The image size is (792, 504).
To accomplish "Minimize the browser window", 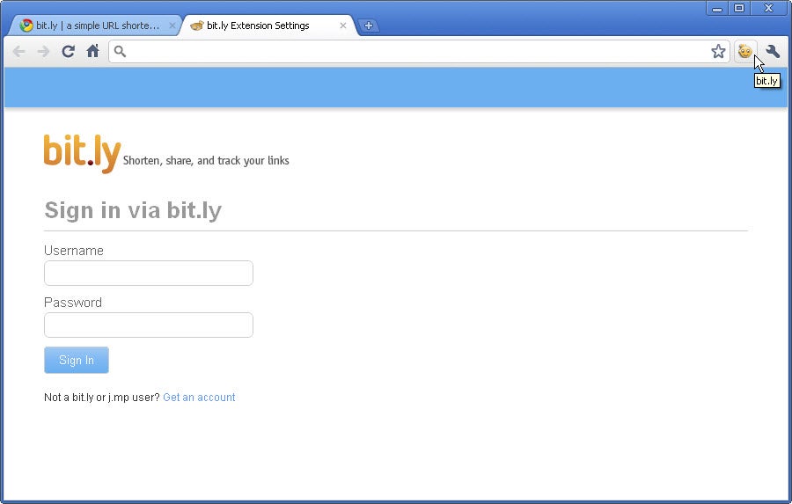I will click(x=716, y=8).
